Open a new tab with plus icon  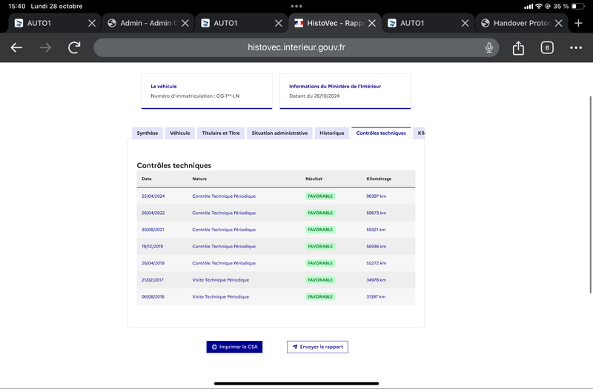(x=578, y=23)
